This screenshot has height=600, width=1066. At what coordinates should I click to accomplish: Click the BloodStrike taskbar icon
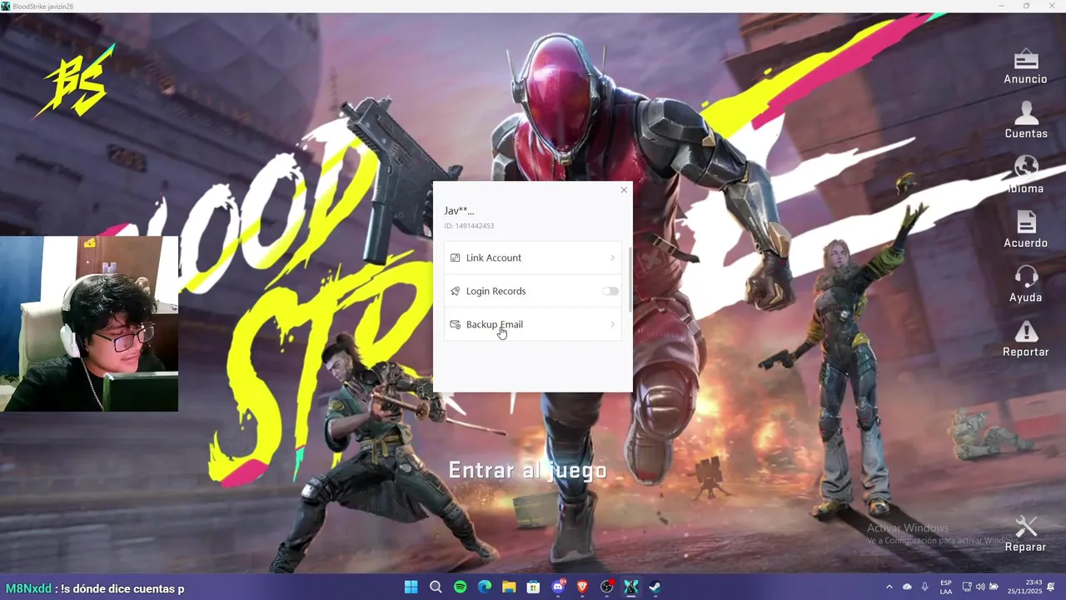pyautogui.click(x=631, y=587)
